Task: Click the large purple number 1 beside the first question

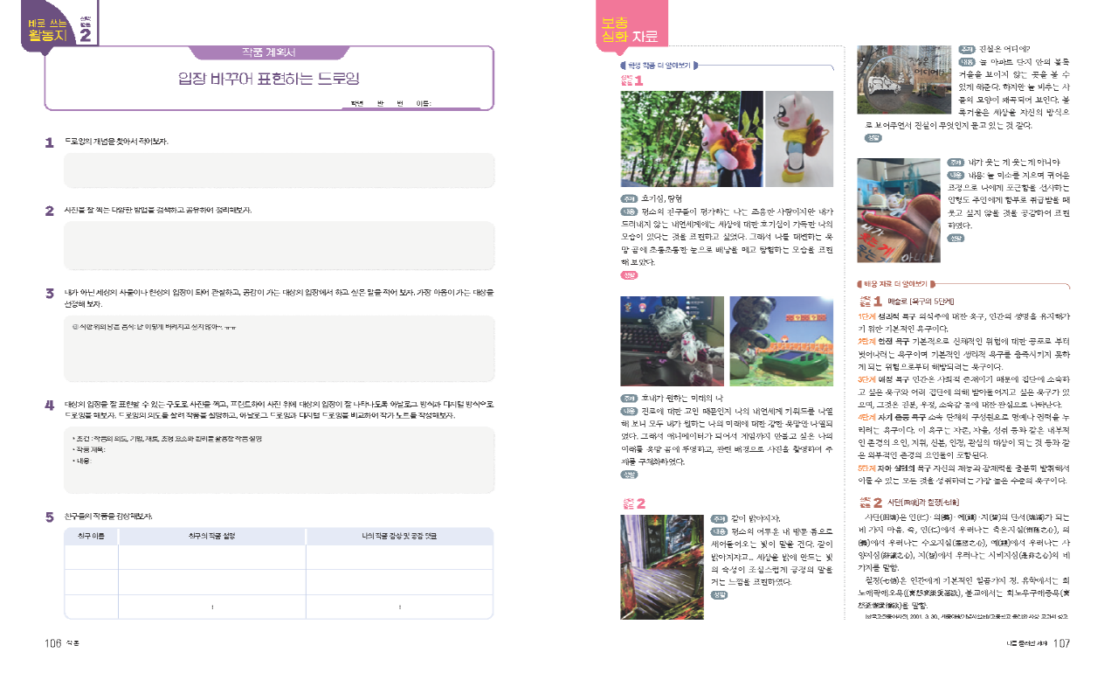Action: click(50, 142)
